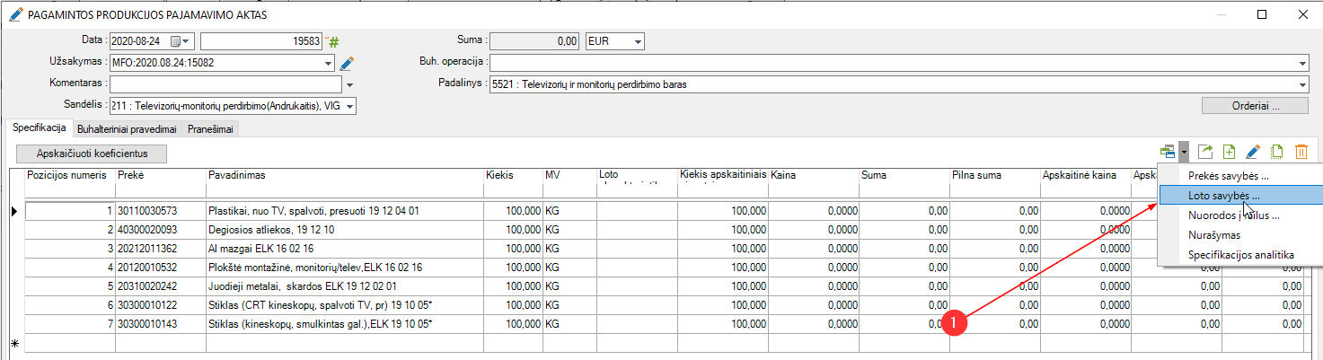Click the blue pencil edit row icon
The image size is (1323, 360).
pos(1254,153)
